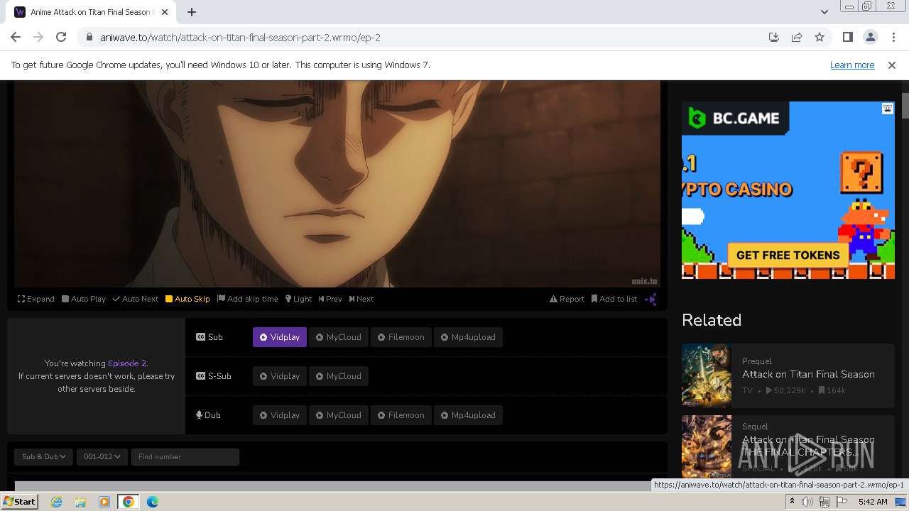Select Sub Mp4upload server

pos(469,337)
